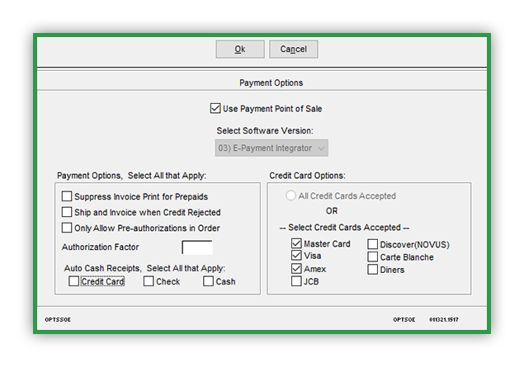Check Only Allow Pre-authorizations in Order
The image size is (524, 367).
pyautogui.click(x=67, y=228)
